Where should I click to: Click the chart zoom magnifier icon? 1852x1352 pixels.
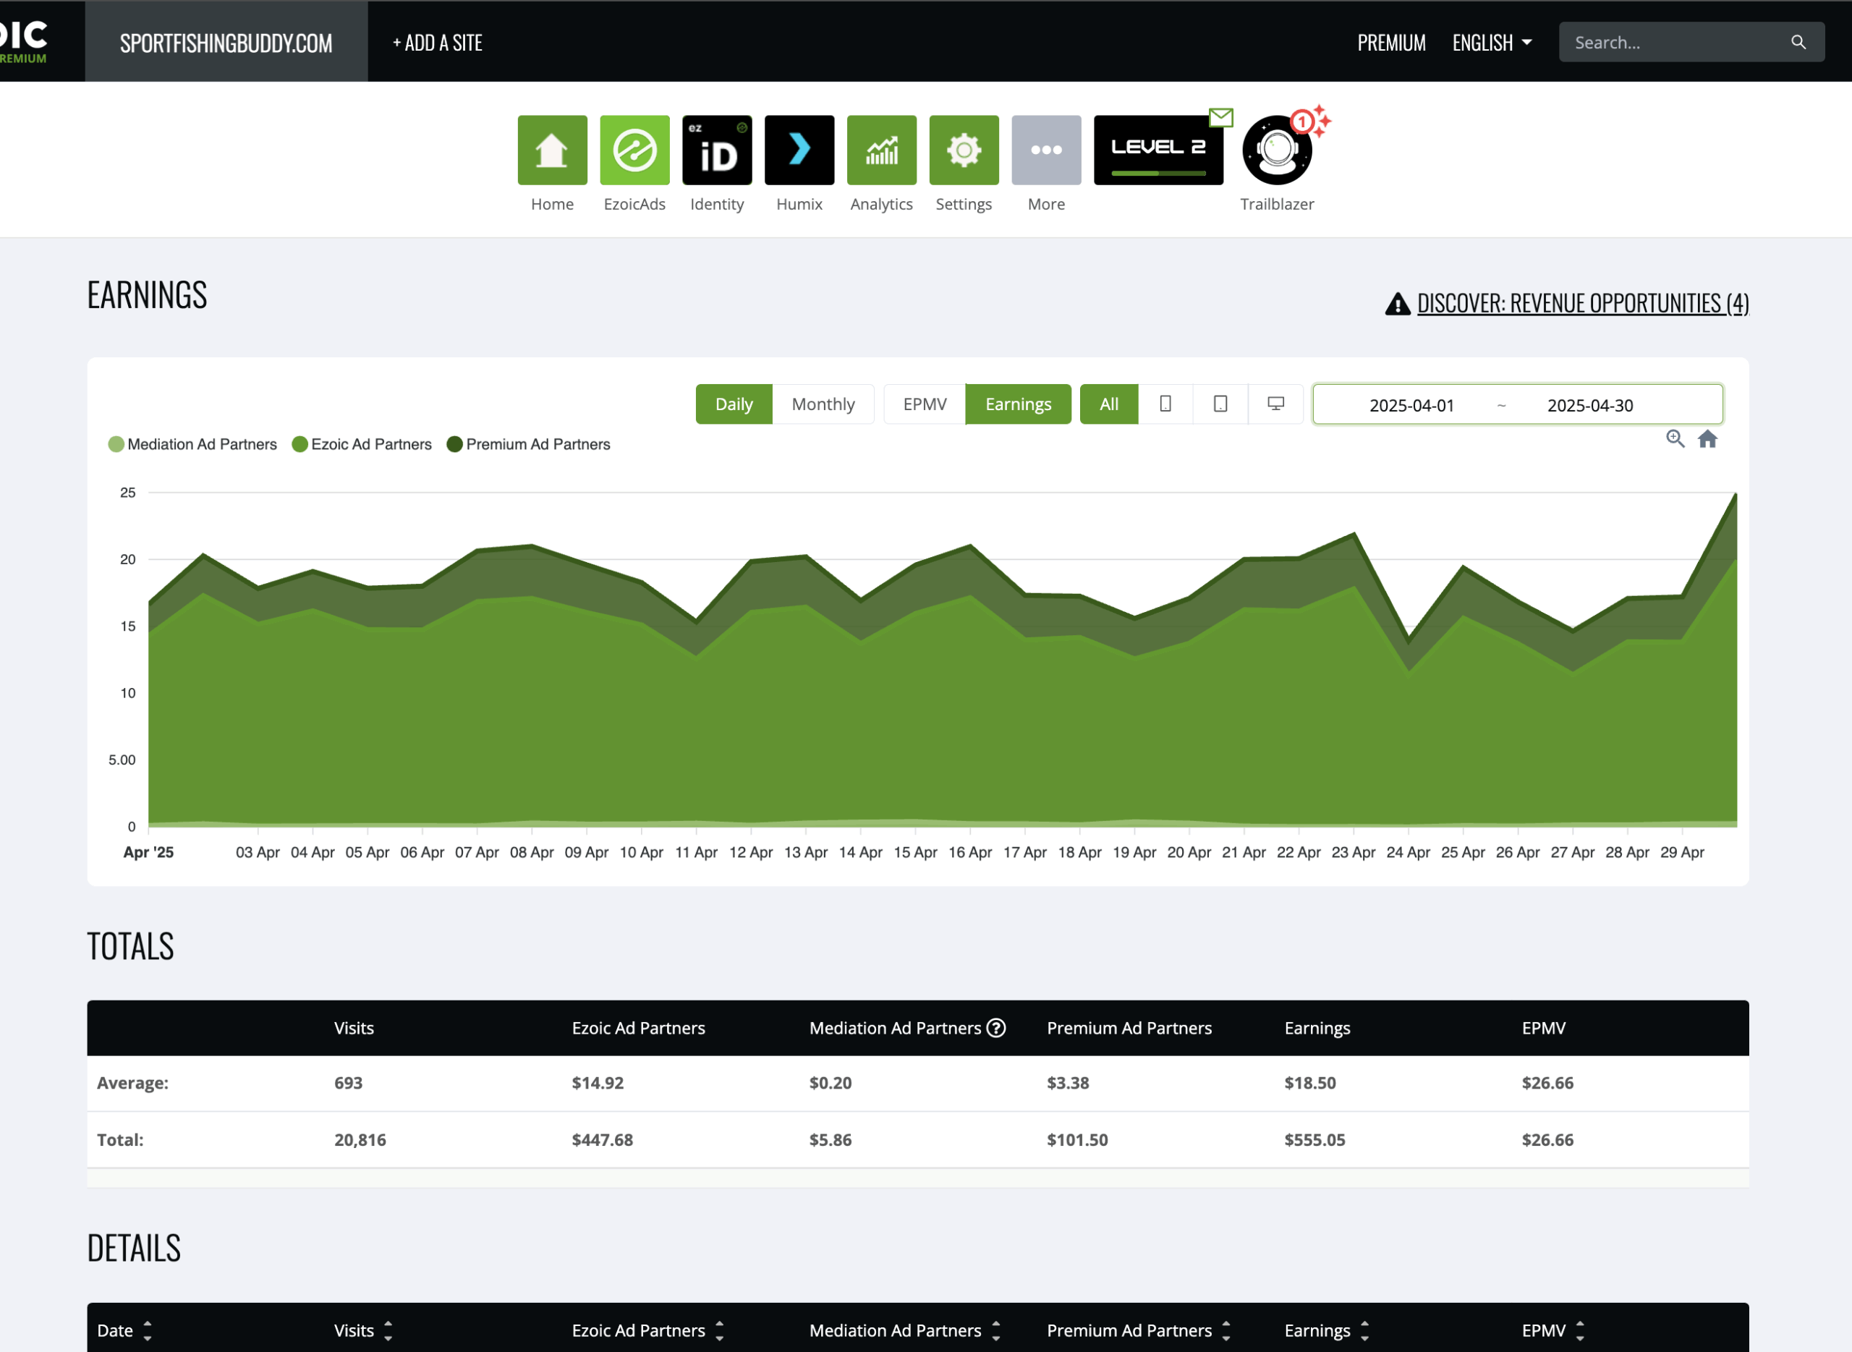pyautogui.click(x=1675, y=438)
